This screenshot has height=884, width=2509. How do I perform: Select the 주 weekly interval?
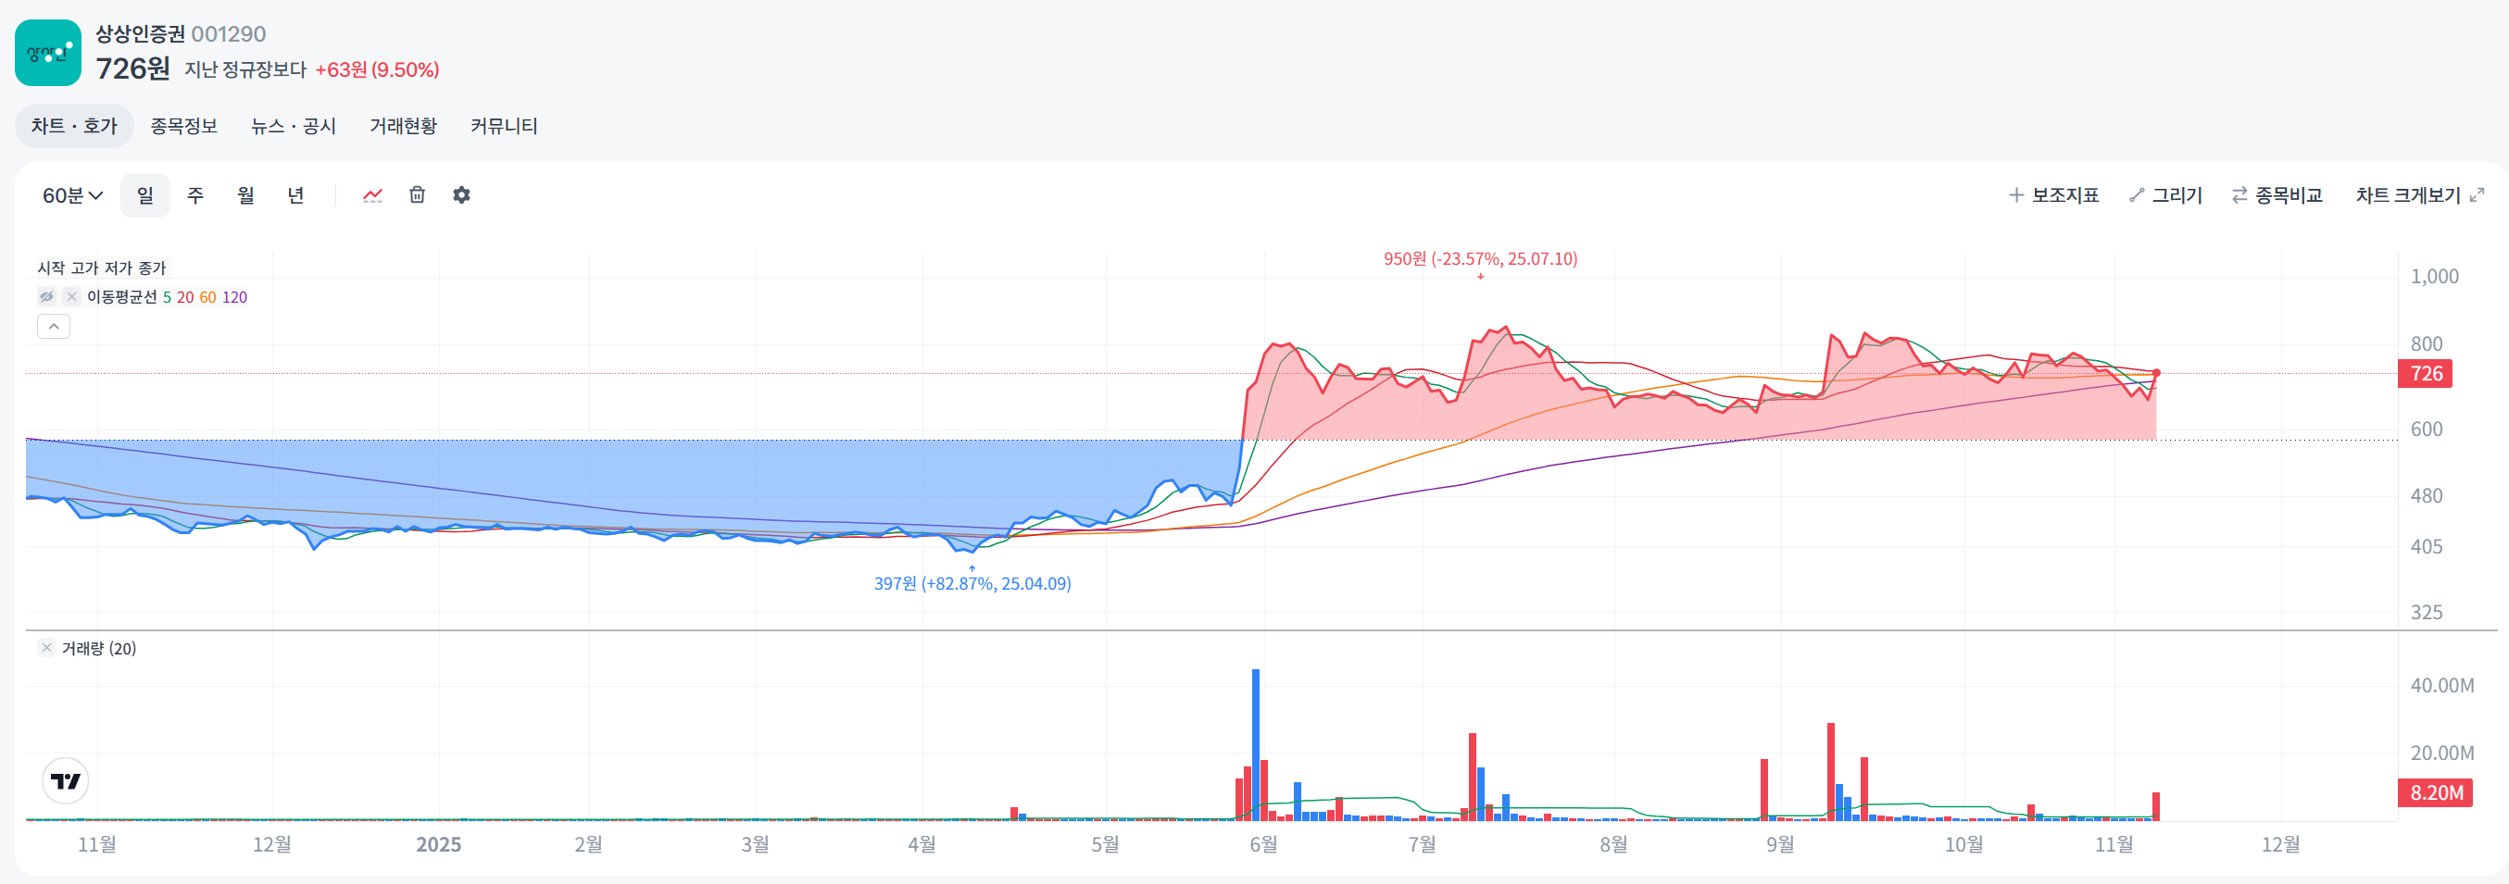coord(194,194)
